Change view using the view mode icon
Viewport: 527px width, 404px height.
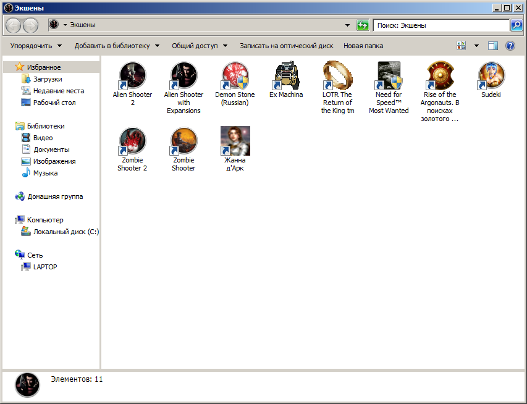tap(461, 46)
